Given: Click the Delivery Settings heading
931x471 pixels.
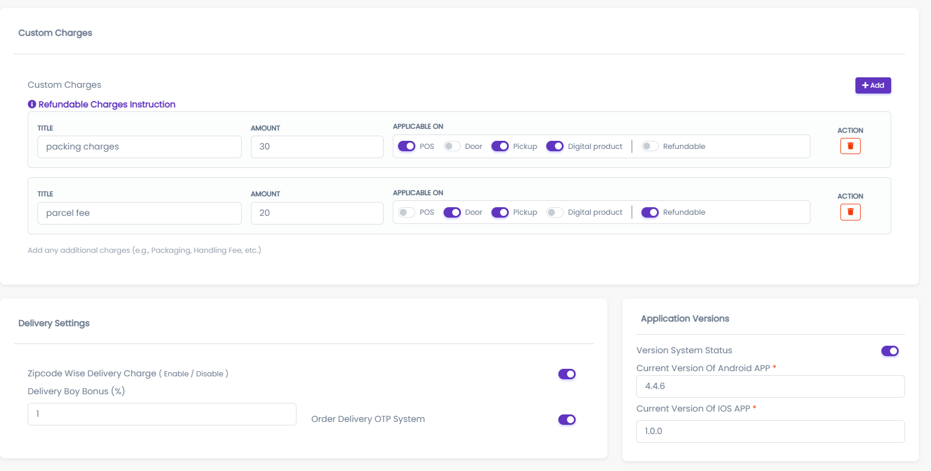Looking at the screenshot, I should (54, 323).
